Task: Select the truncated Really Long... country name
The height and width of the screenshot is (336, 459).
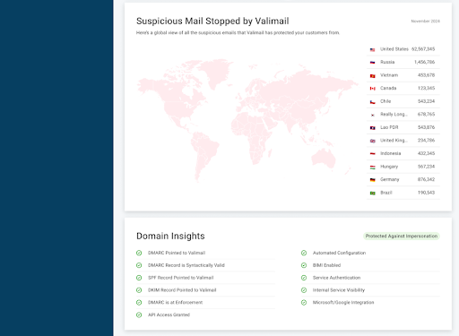Action: click(394, 114)
